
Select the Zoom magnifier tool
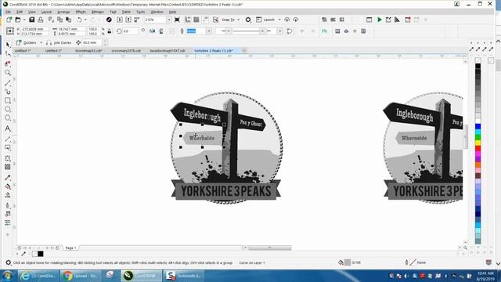point(8,73)
